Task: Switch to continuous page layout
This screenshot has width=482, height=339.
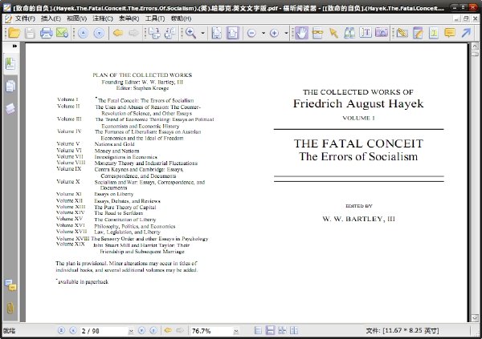Action: coord(270,330)
